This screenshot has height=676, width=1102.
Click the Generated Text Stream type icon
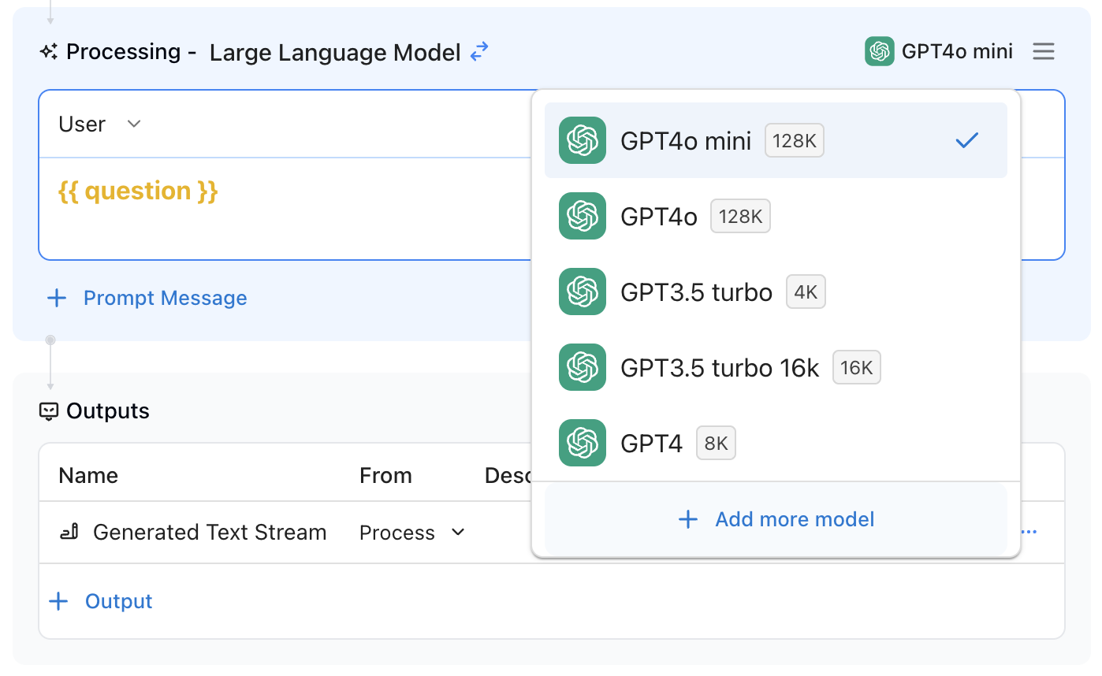click(69, 533)
